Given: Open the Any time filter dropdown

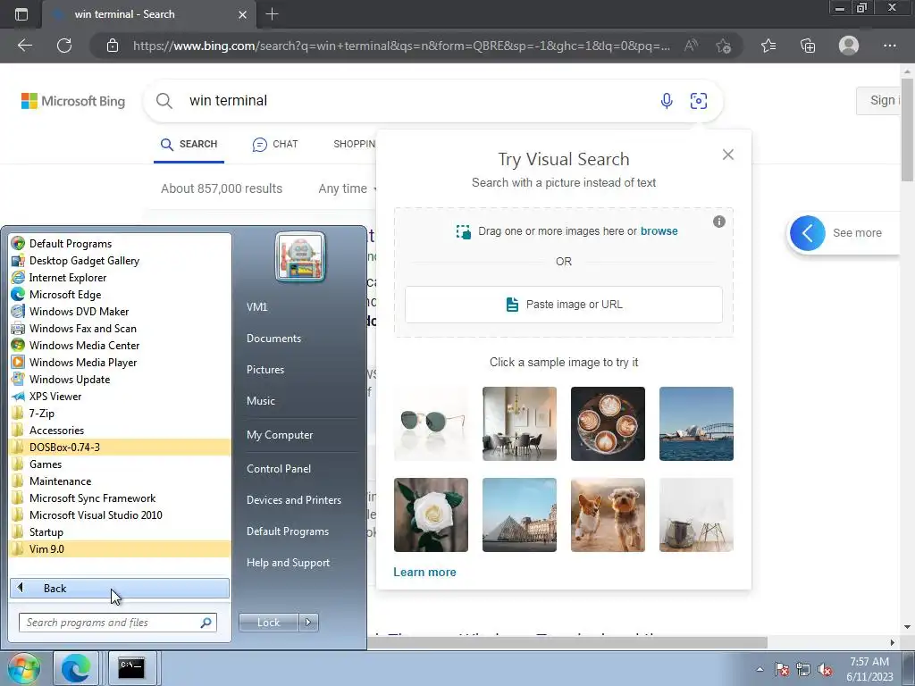Looking at the screenshot, I should point(348,188).
